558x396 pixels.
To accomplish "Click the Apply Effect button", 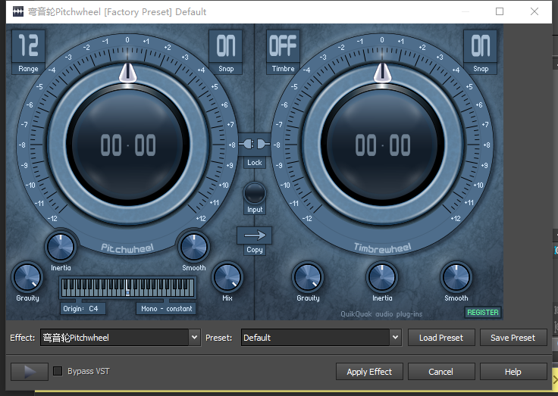I will pos(369,372).
